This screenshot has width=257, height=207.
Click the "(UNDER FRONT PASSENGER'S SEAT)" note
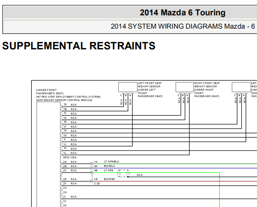tap(50, 92)
